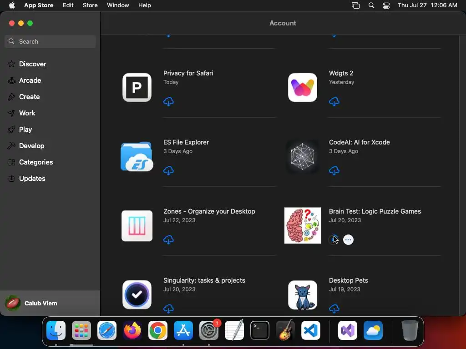The image size is (466, 349).
Task: Click the date and time in menu bar
Action: [427, 5]
